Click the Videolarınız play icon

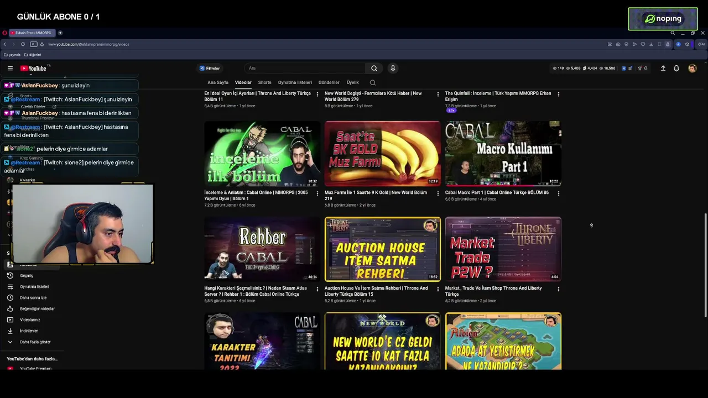(x=10, y=320)
